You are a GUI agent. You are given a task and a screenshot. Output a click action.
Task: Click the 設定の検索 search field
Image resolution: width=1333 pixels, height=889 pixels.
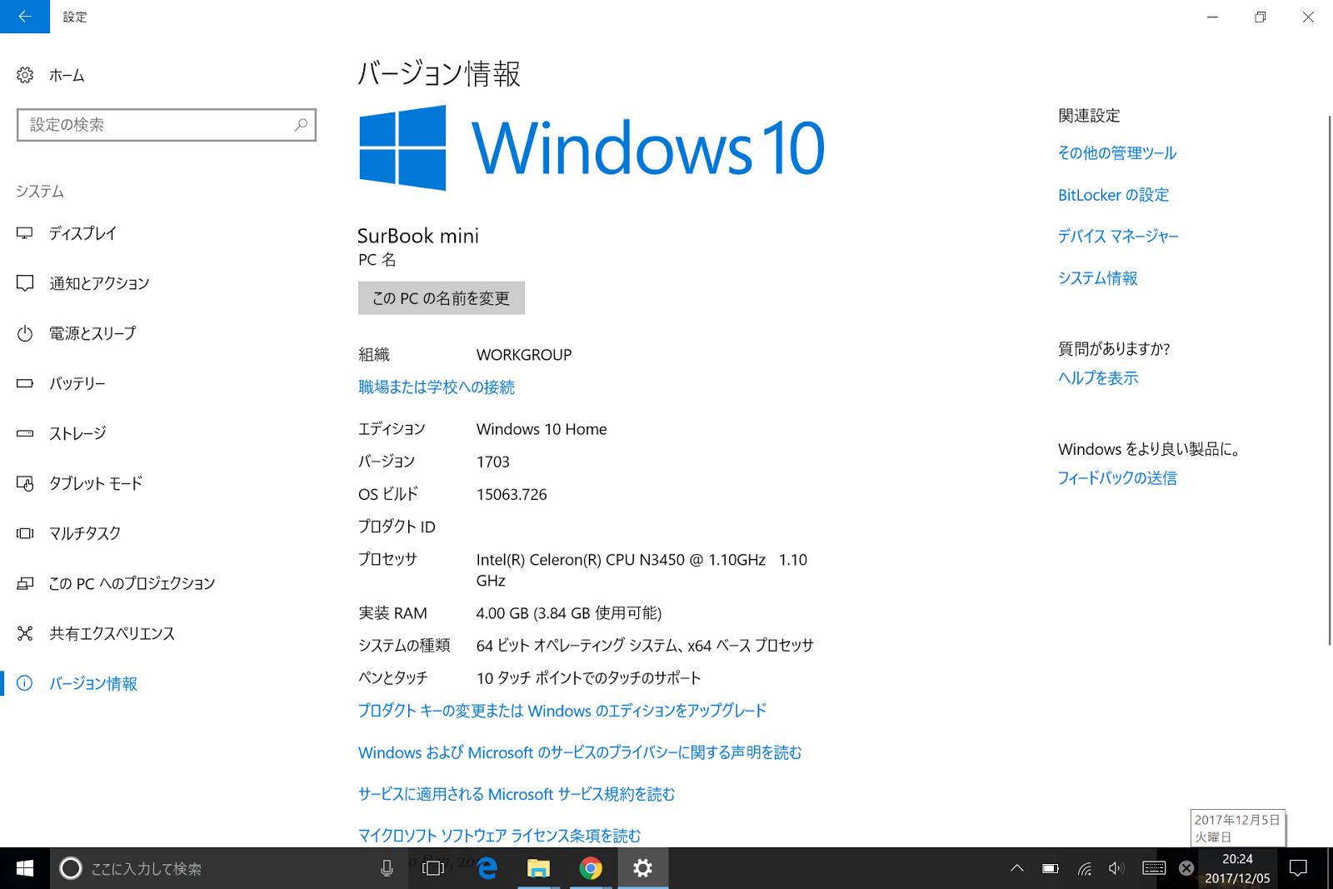coord(167,125)
